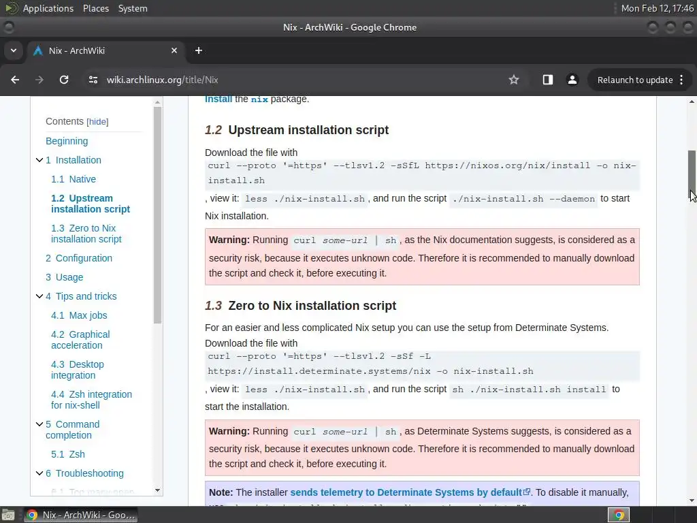Collapse the 6 Troubleshooting section
The height and width of the screenshot is (523, 697).
pyautogui.click(x=39, y=473)
